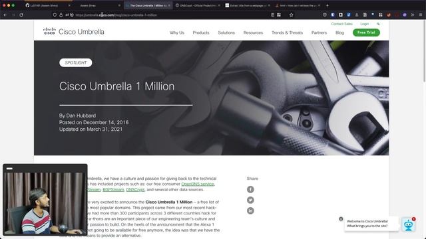Viewport: 426px width, 239px height.
Task: Close the GitHub LuD1161 tab
Action: coord(69,5)
